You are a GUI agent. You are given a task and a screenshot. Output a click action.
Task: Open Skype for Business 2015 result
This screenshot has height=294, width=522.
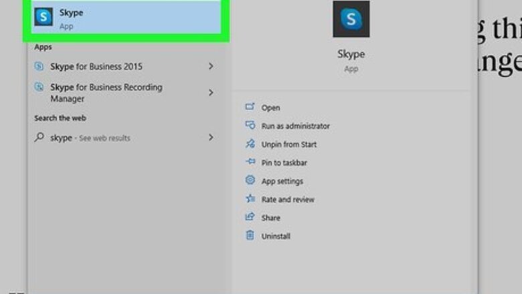[x=126, y=66]
